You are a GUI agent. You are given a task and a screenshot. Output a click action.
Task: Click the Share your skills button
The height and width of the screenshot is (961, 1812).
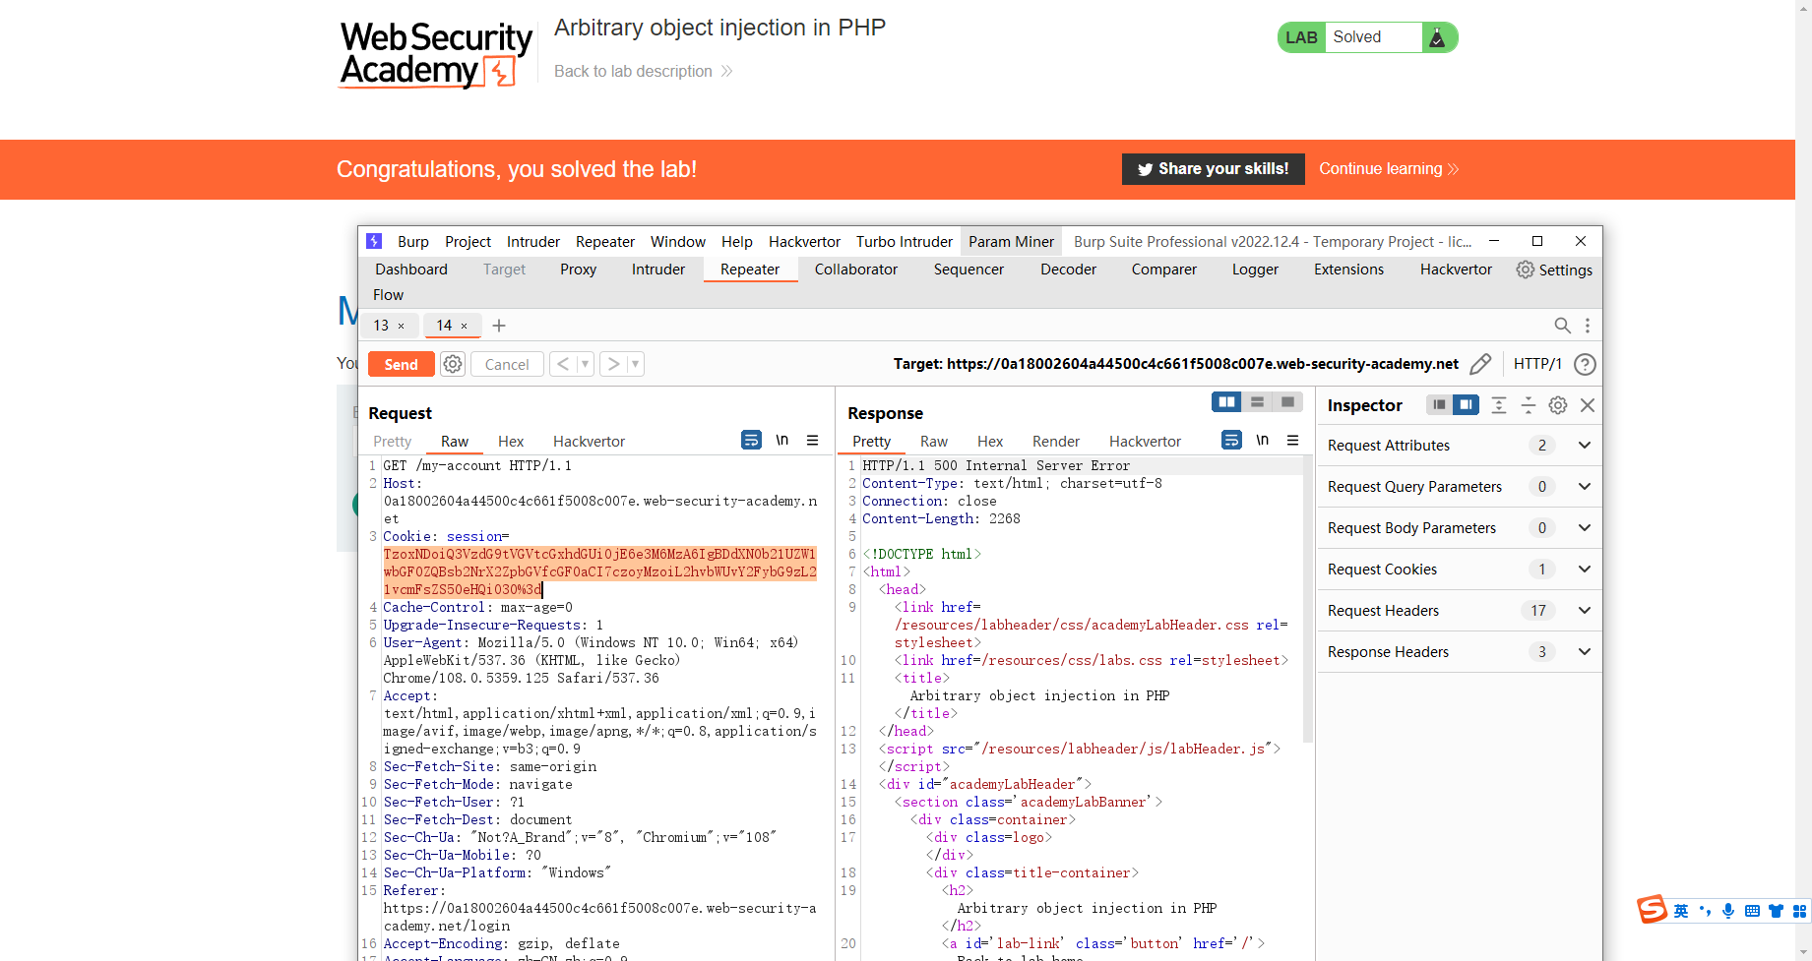[1213, 169]
